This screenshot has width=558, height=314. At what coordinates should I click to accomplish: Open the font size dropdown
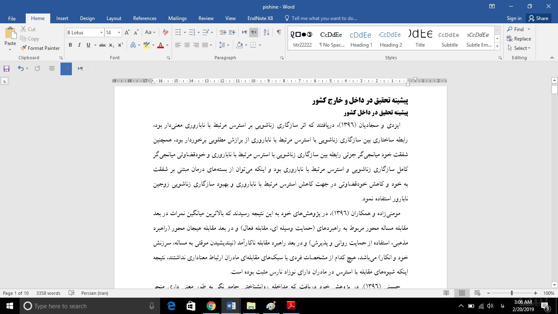pyautogui.click(x=118, y=32)
